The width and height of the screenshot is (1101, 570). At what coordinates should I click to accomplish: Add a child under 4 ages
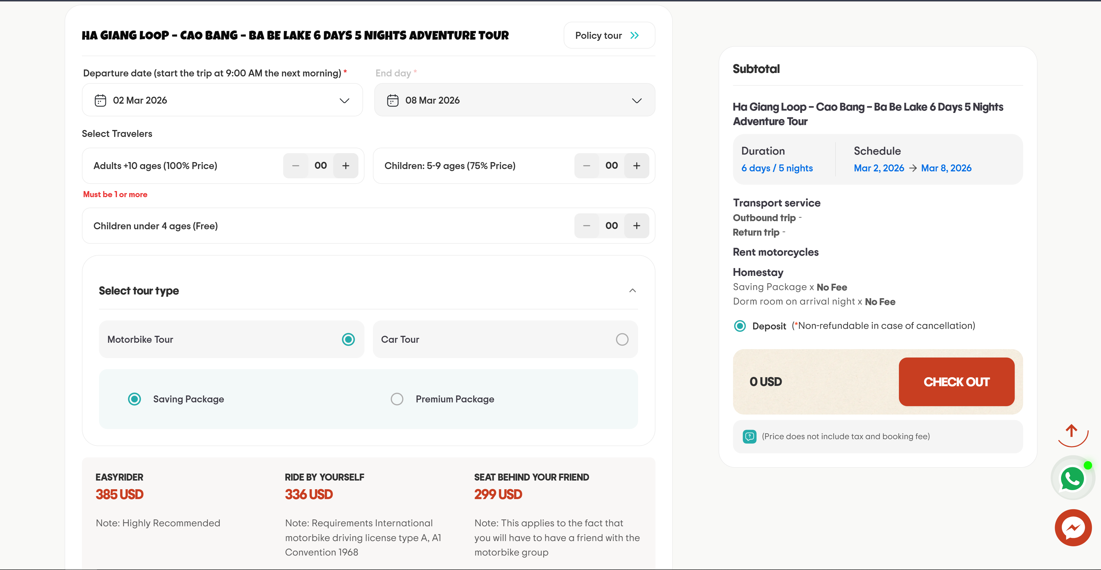pyautogui.click(x=636, y=226)
